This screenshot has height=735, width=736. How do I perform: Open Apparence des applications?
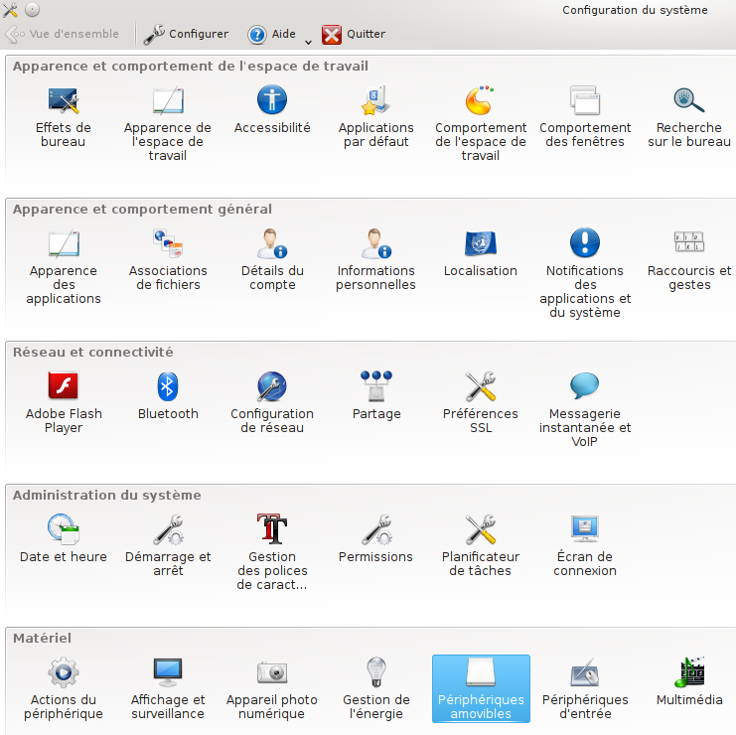tap(64, 267)
